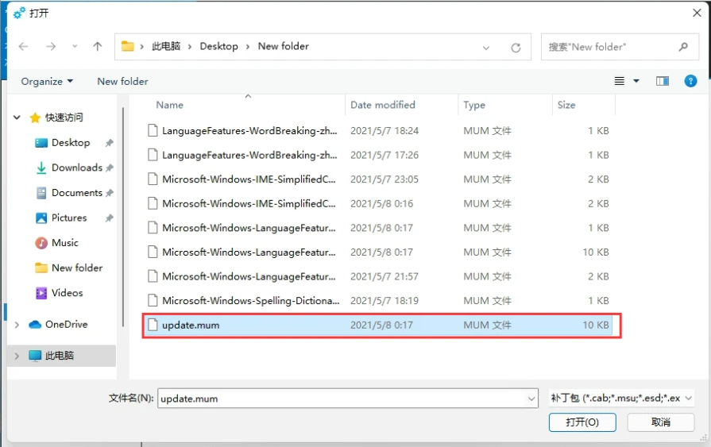Viewport: 711px width, 447px height.
Task: Click the search magnifier icon
Action: [683, 47]
